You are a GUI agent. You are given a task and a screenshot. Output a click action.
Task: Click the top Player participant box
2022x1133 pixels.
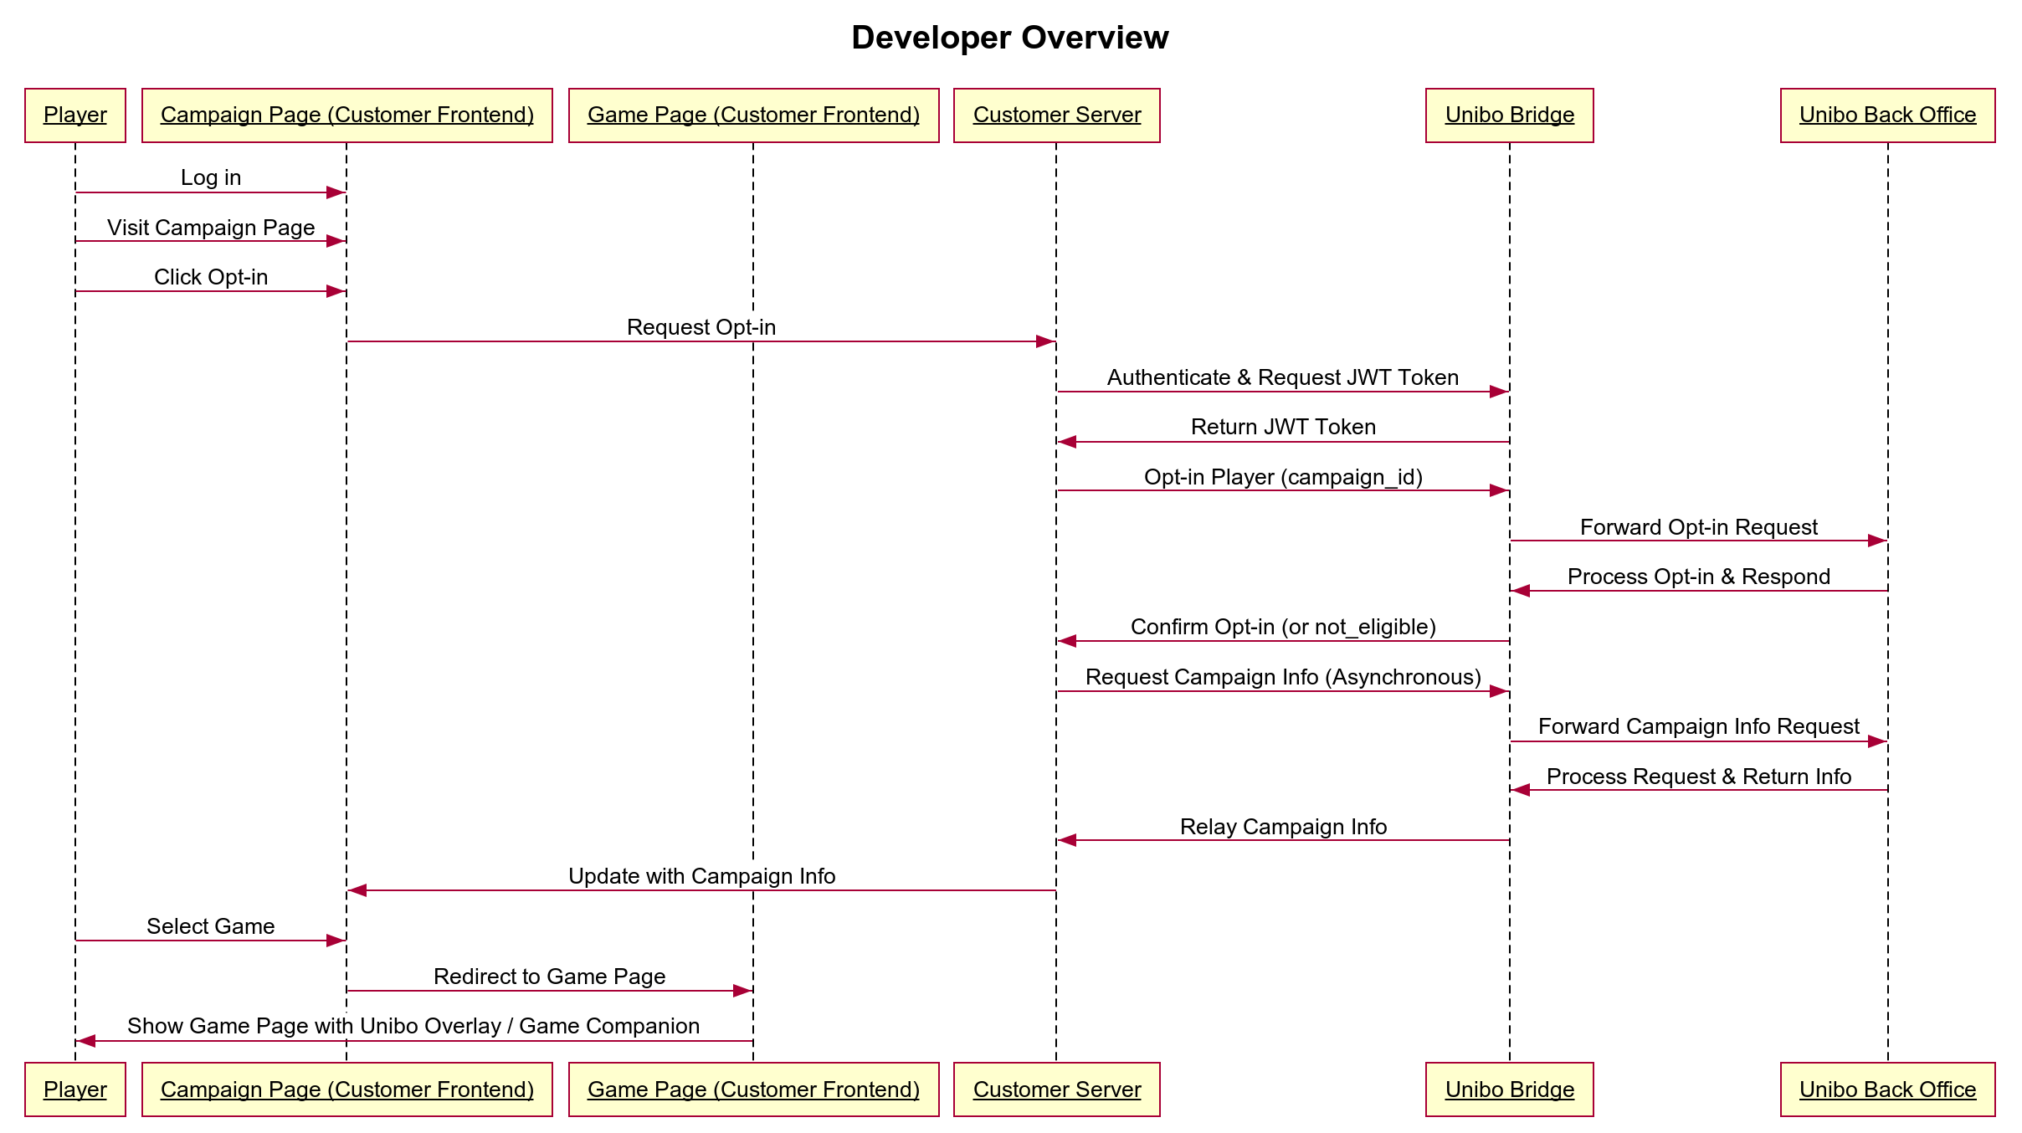pos(75,115)
